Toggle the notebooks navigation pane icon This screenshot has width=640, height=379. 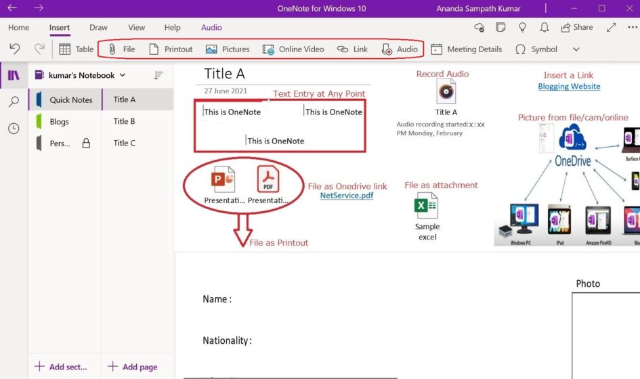tap(14, 75)
